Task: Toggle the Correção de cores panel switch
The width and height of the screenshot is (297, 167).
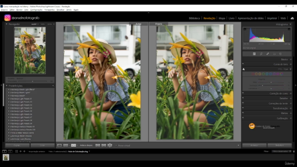Action: 243,93
